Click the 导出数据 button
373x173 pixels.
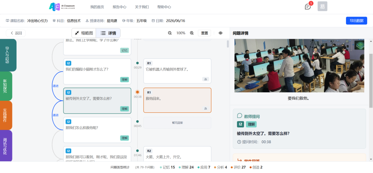click(356, 21)
